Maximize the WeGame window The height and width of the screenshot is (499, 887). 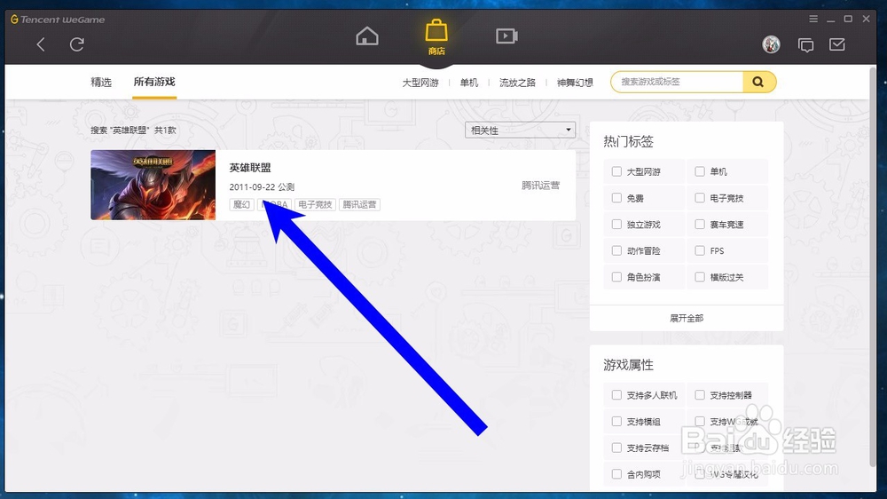pos(848,19)
